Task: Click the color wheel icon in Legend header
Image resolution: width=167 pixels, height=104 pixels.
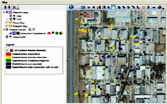Action: (x=12, y=50)
